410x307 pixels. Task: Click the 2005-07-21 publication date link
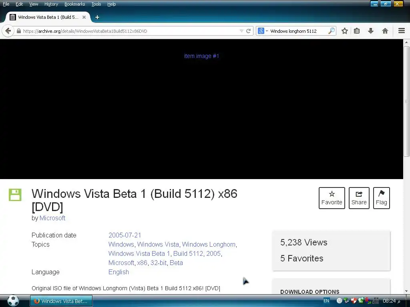[x=125, y=235]
